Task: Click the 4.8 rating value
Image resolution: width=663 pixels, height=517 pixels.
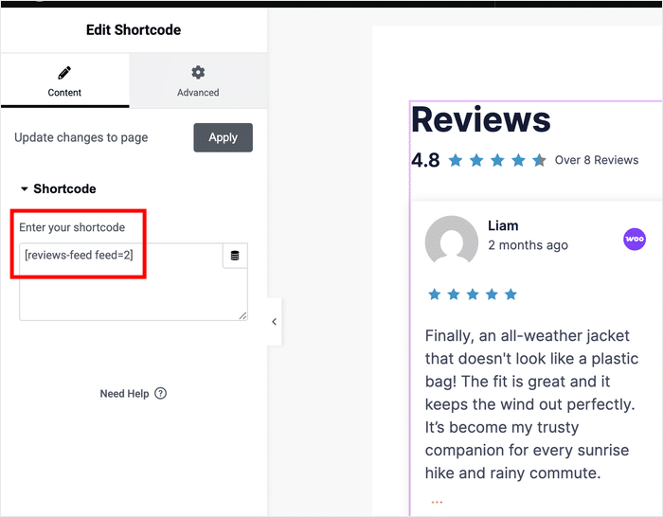Action: 425,160
